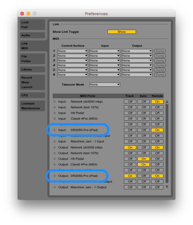Turn off Track for Output DR2050-Pro (iPad)
The image size is (193, 225).
[x=130, y=176]
